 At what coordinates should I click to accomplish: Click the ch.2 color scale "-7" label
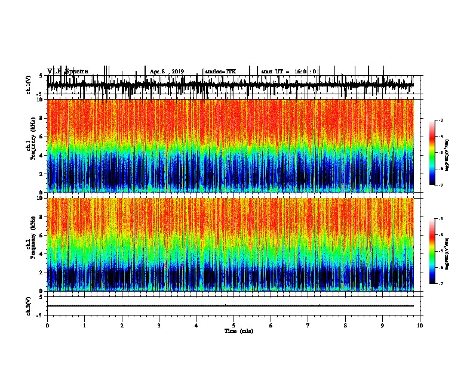click(440, 284)
